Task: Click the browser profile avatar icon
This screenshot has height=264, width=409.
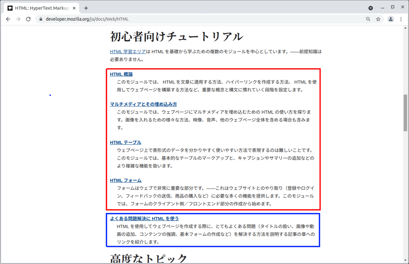Action: [391, 19]
